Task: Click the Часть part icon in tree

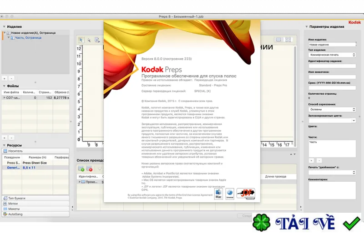Action: coord(13,38)
